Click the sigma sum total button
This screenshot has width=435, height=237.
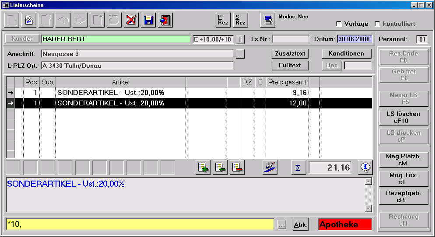coord(298,167)
